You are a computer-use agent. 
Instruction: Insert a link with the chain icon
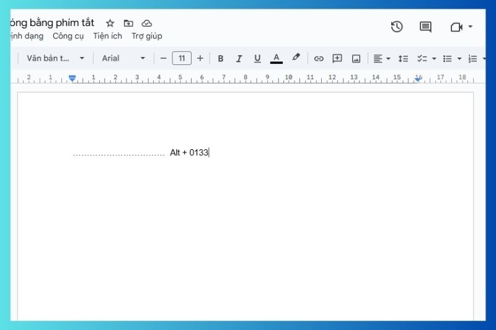(319, 58)
